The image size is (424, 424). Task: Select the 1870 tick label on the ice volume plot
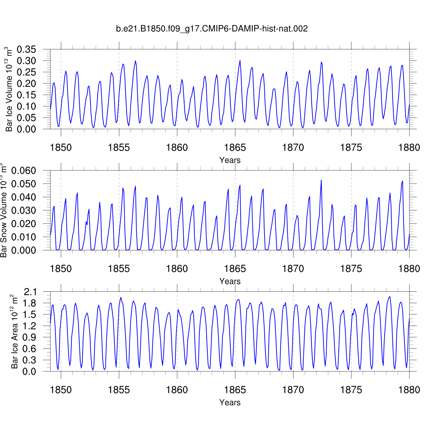293,148
